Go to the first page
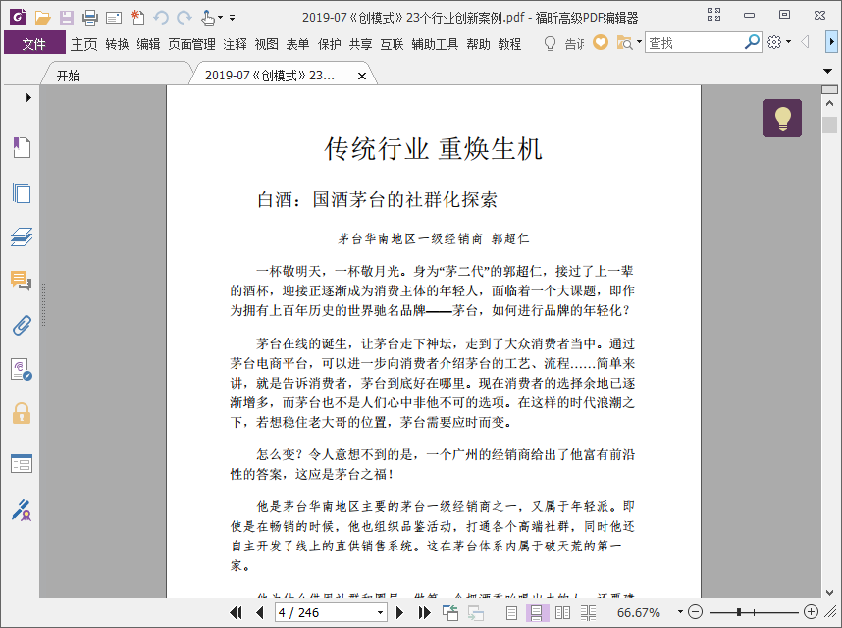Image resolution: width=842 pixels, height=628 pixels. pyautogui.click(x=236, y=612)
